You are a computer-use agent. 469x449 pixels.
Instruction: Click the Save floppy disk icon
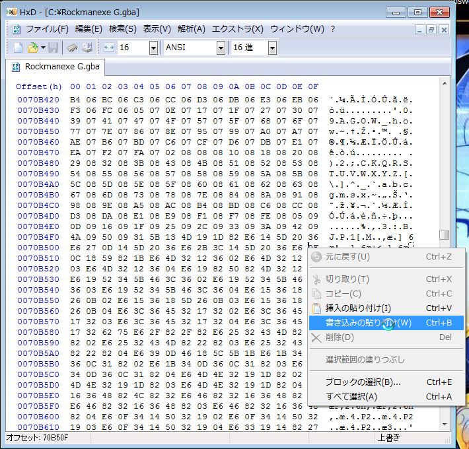pos(54,48)
